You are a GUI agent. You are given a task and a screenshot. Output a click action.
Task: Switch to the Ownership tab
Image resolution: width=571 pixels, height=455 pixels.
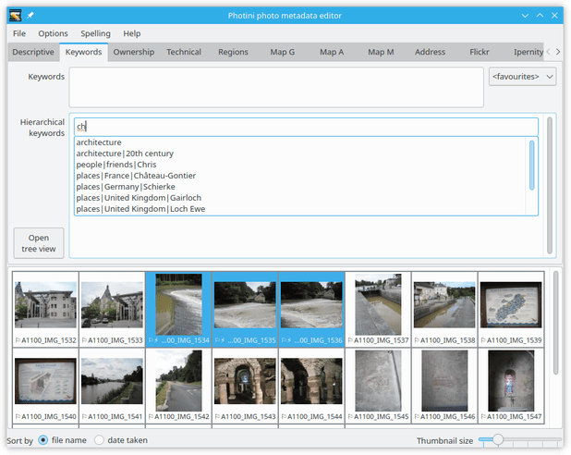pos(134,52)
